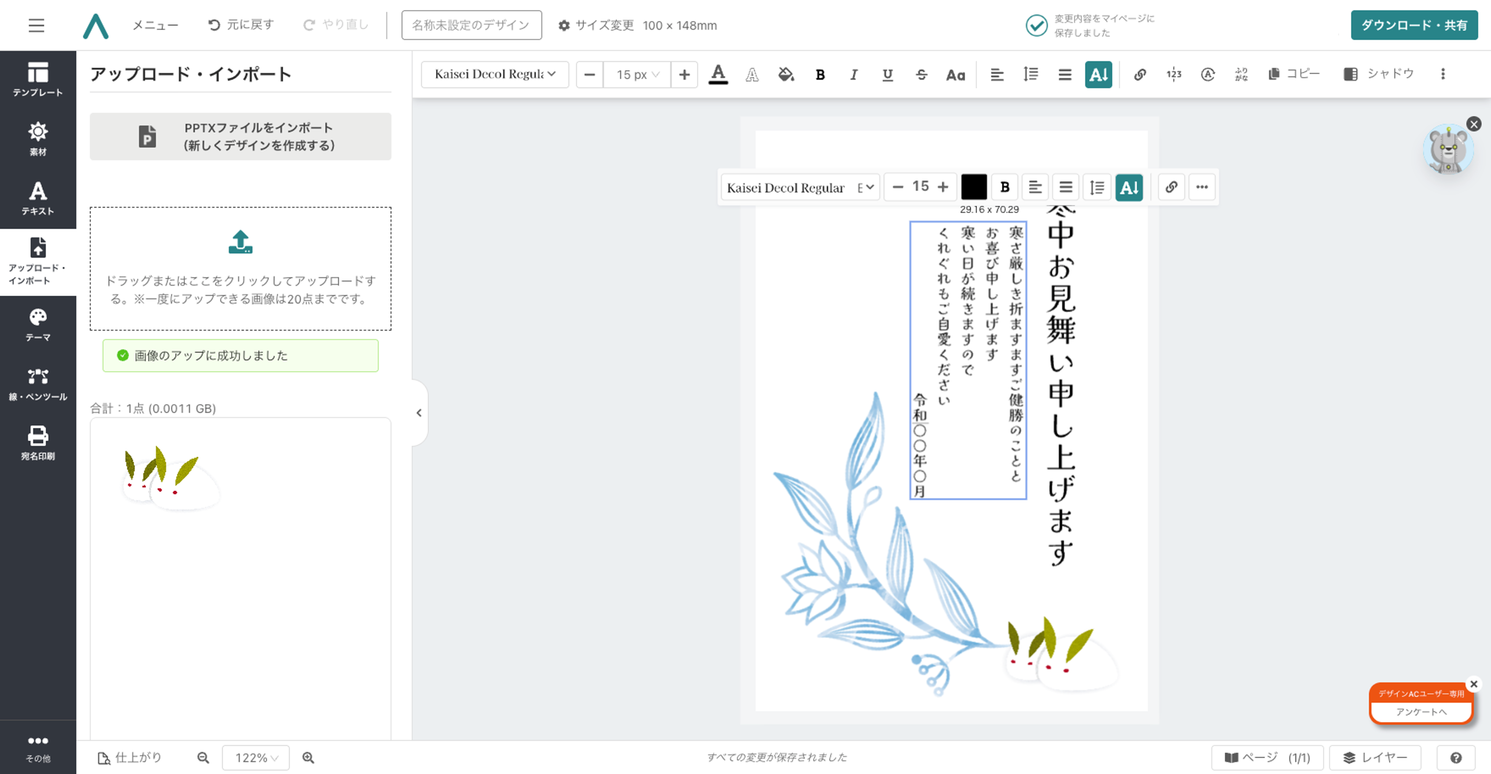1491x774 pixels.
Task: Click the paint bucket background fill icon
Action: click(785, 74)
